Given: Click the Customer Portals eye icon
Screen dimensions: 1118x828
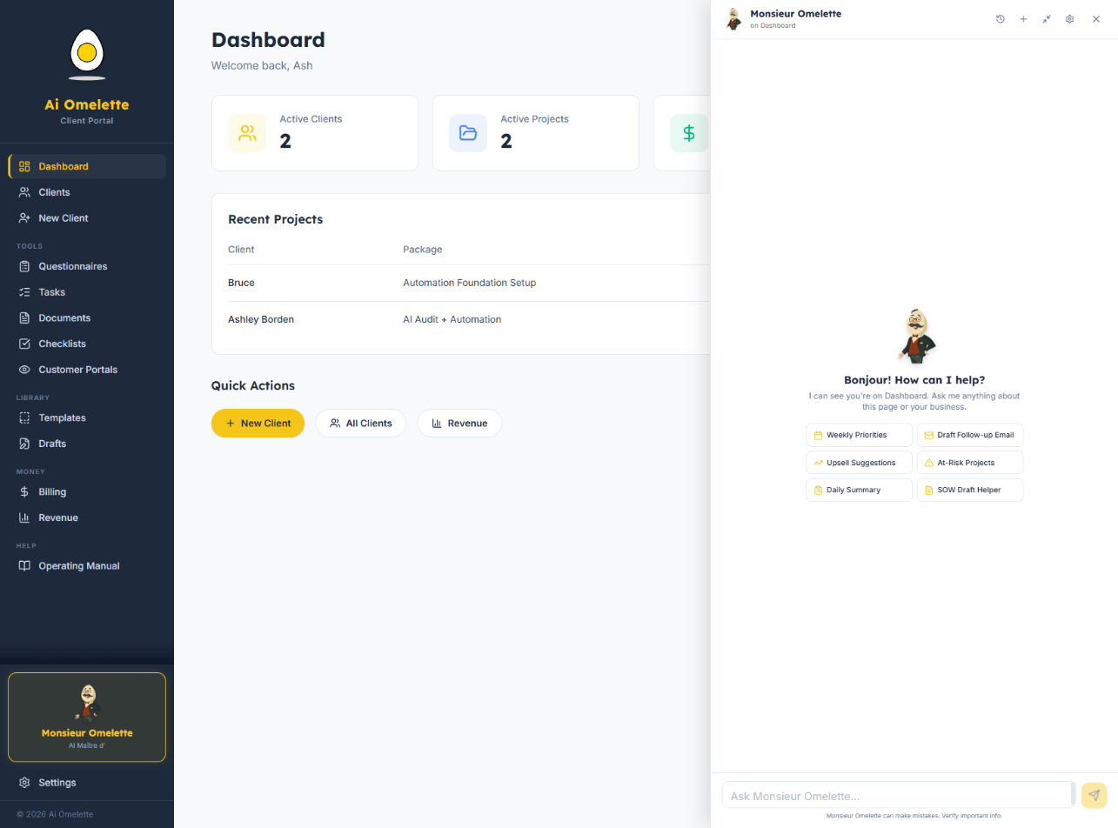Looking at the screenshot, I should (x=24, y=370).
